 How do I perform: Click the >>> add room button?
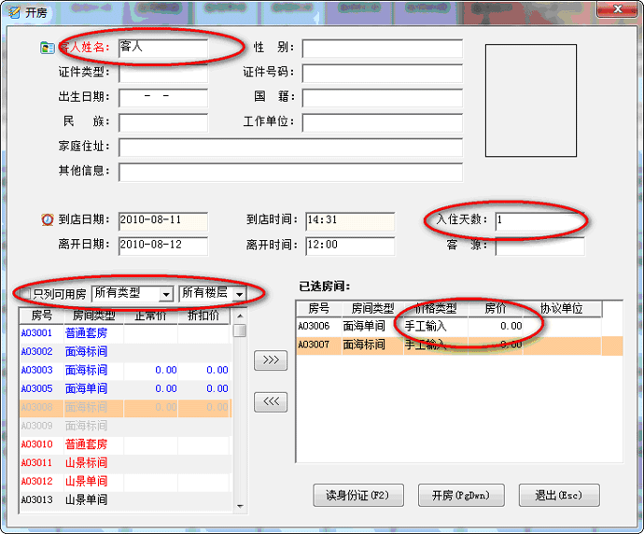click(271, 360)
